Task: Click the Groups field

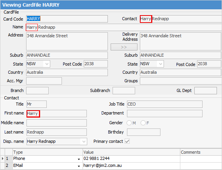Action: [x=181, y=81]
